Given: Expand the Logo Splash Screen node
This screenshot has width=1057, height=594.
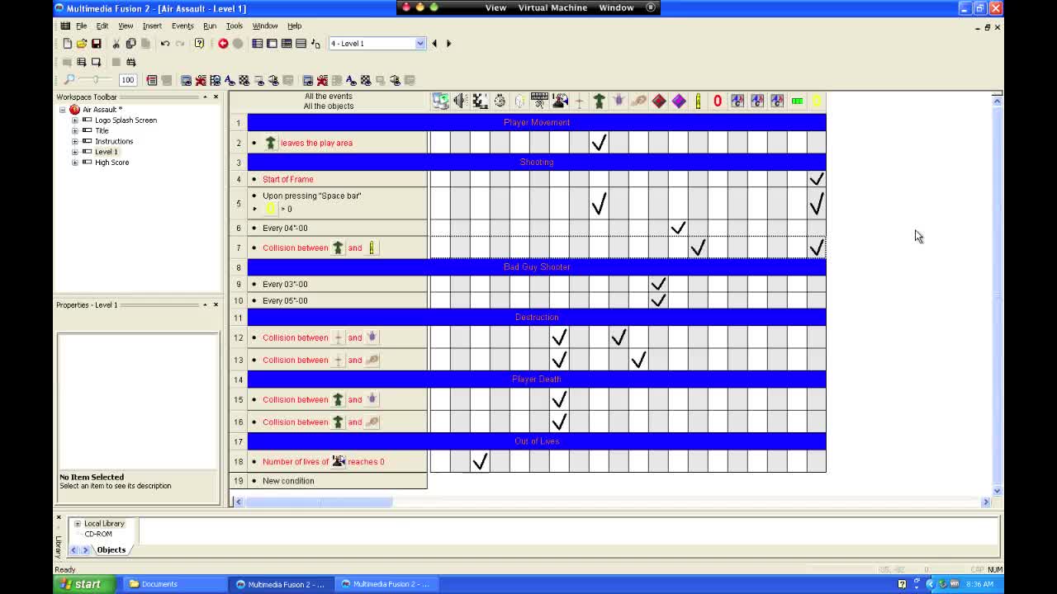Looking at the screenshot, I should (75, 120).
